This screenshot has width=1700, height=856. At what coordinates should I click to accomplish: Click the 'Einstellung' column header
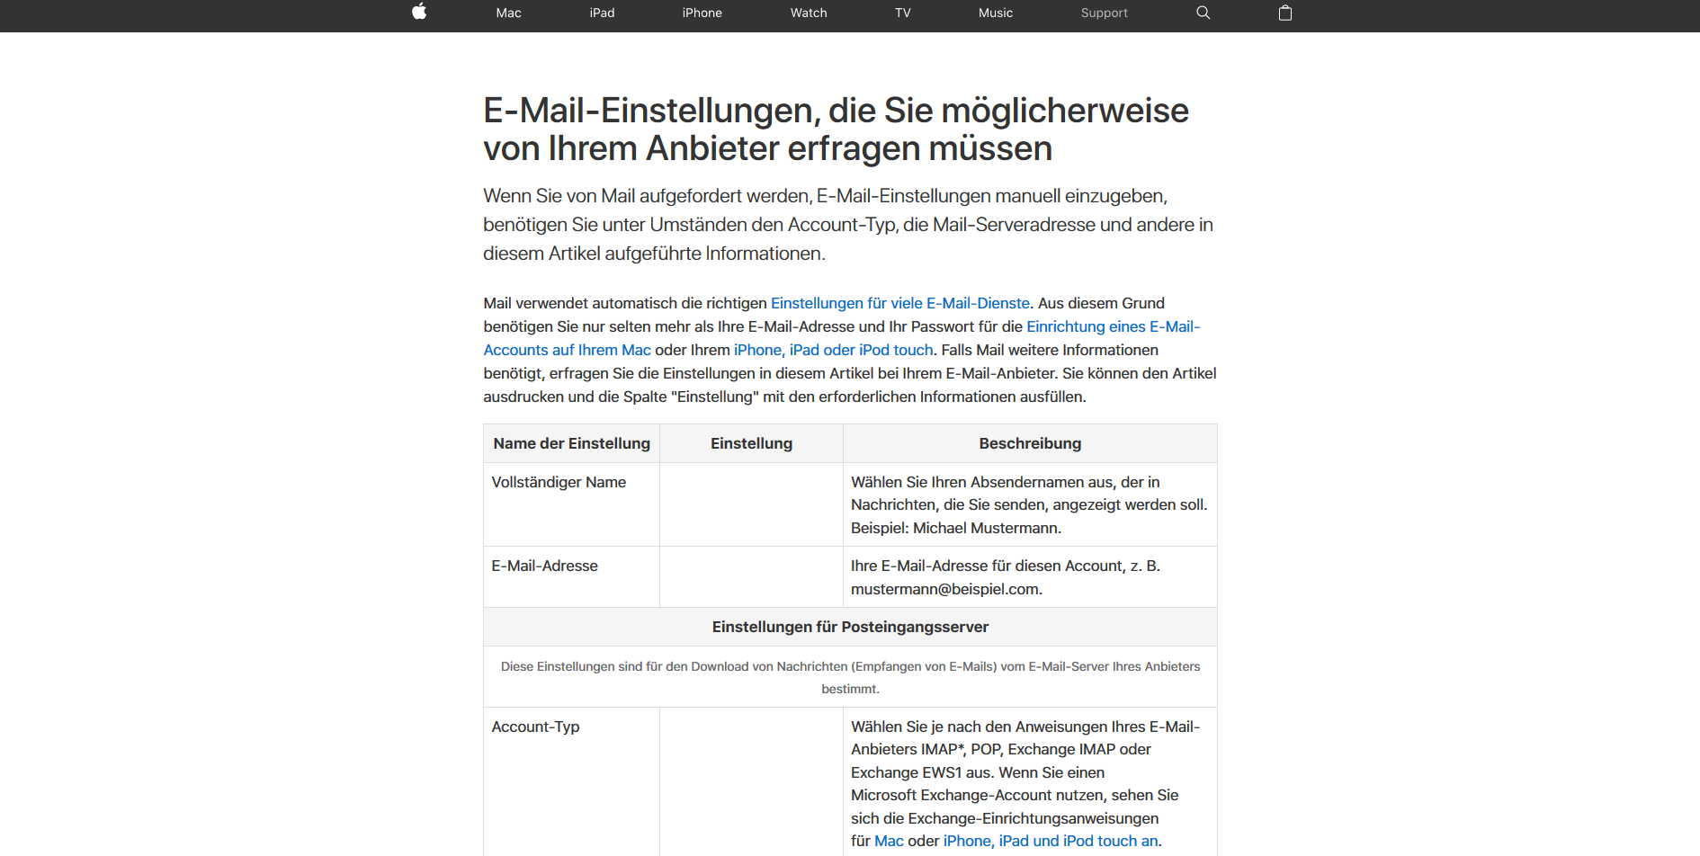click(751, 443)
